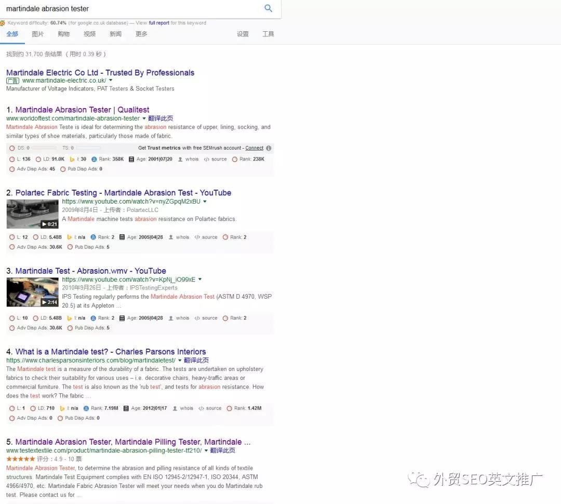
Task: Open the Martindale Abrasion Tester | Qualitest result
Action: 82,110
